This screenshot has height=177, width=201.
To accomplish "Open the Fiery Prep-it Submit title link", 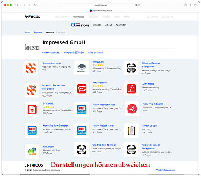I will pos(153,104).
